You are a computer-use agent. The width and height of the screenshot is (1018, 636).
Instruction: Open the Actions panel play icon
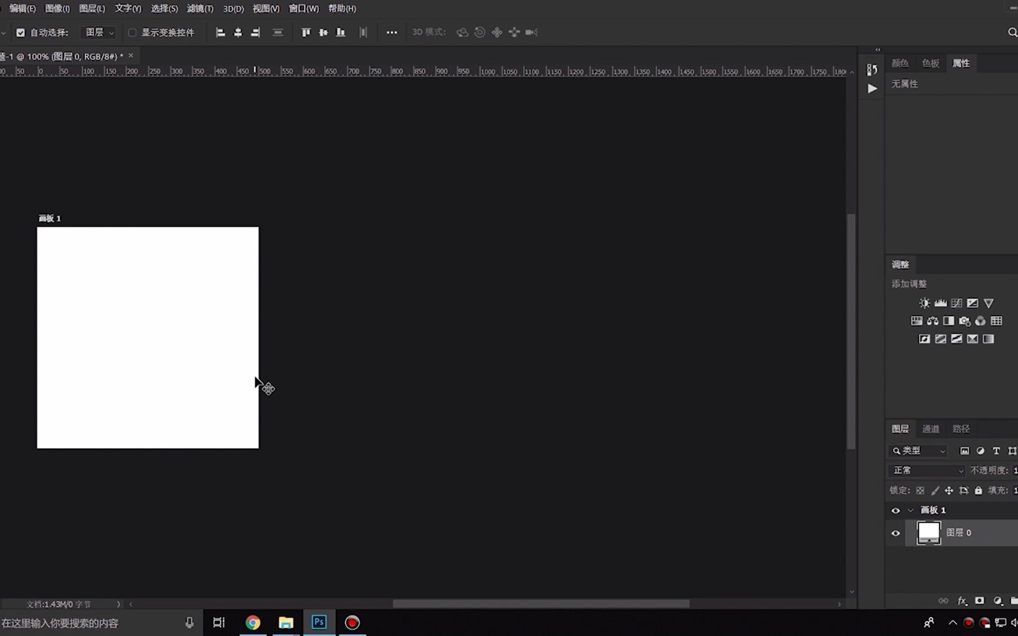[872, 88]
